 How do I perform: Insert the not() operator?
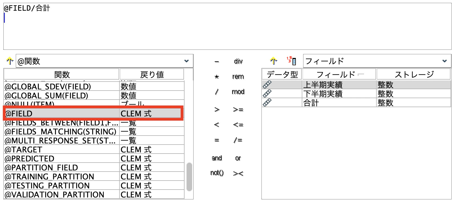tap(217, 173)
